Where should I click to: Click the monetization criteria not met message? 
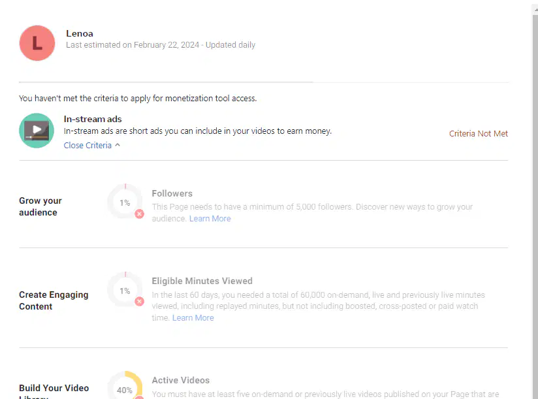pos(138,99)
